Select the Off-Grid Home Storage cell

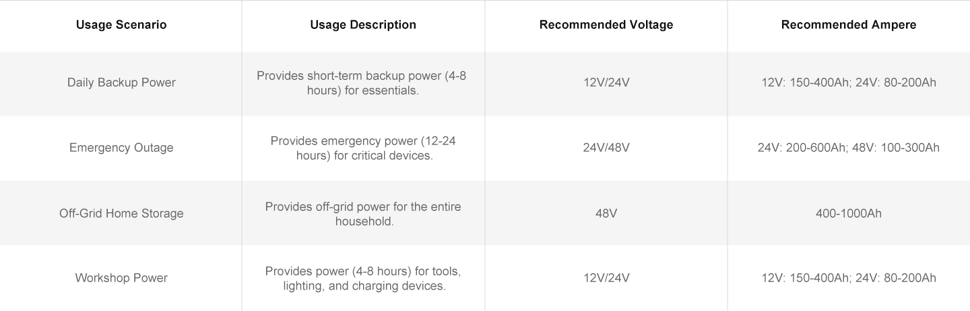pyautogui.click(x=121, y=214)
